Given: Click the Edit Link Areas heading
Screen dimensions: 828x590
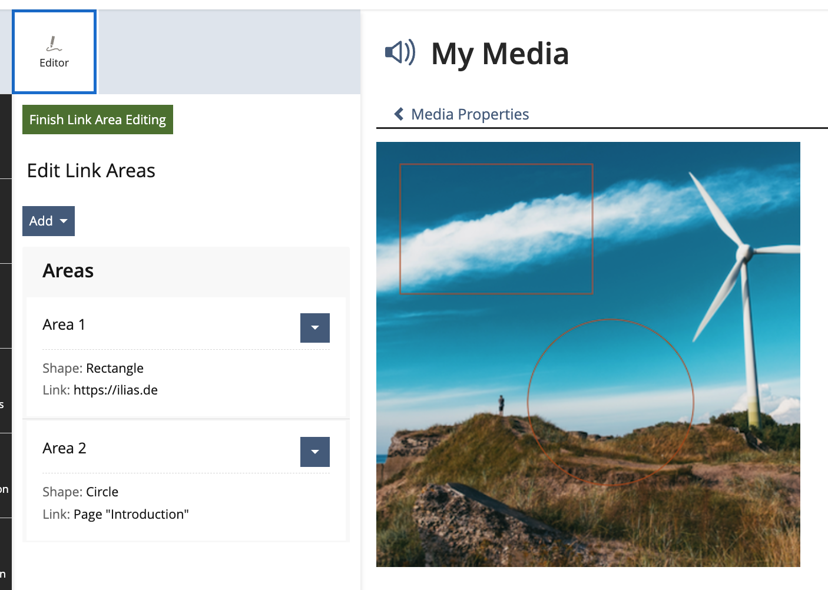Looking at the screenshot, I should tap(91, 171).
